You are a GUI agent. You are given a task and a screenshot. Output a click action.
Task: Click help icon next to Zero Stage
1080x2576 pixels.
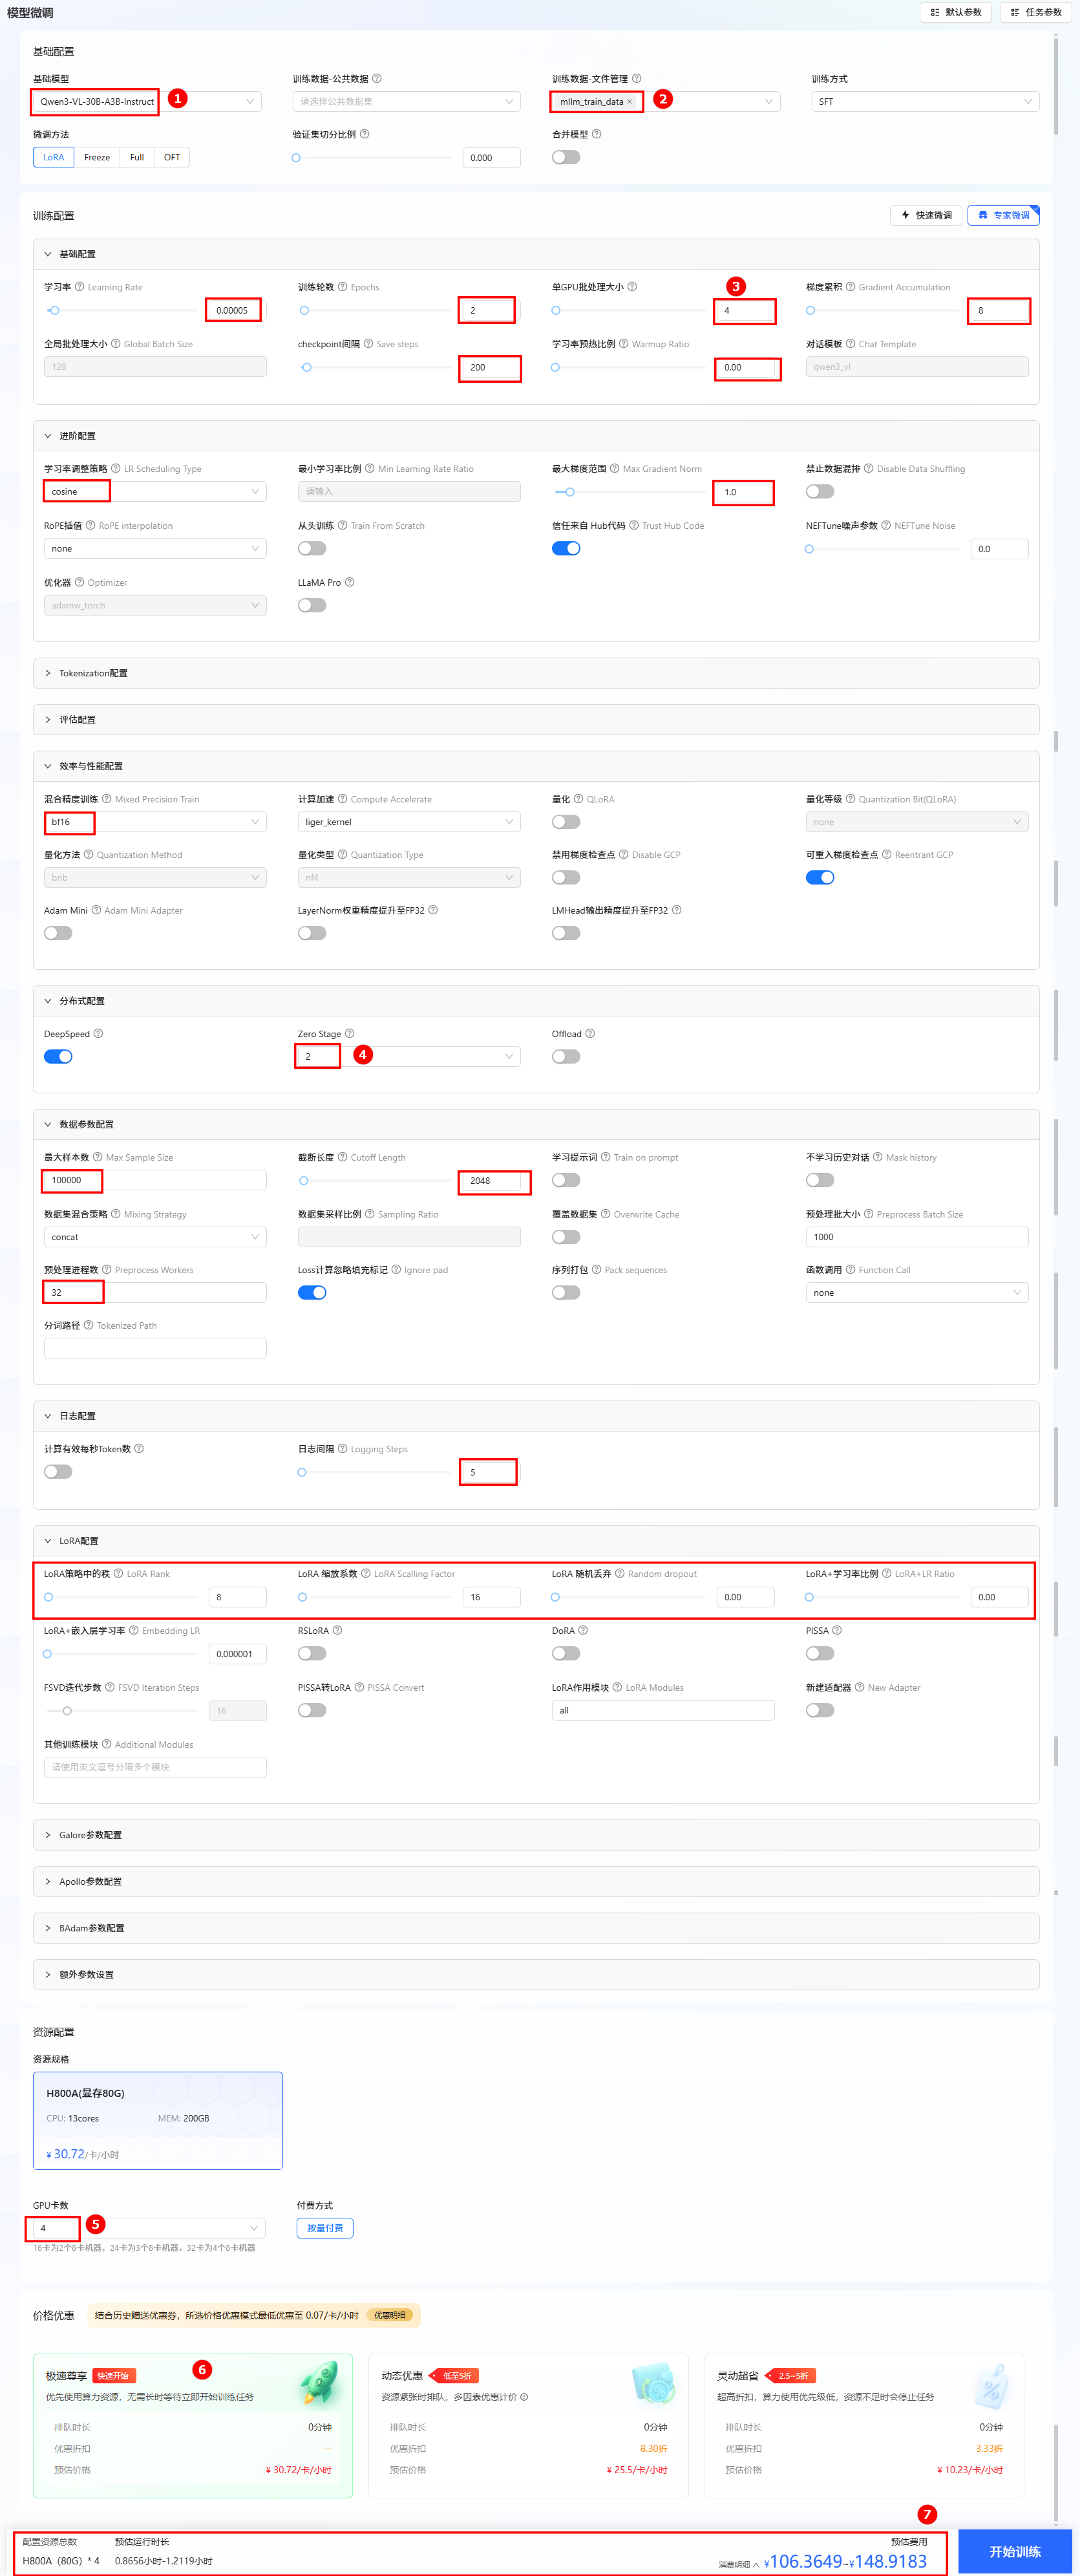click(349, 1033)
